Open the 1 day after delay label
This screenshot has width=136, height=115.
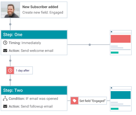tap(23, 71)
